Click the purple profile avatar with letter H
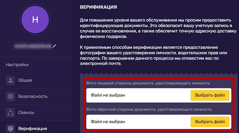Image resolution: width=239 pixels, height=133 pixels. (35, 20)
